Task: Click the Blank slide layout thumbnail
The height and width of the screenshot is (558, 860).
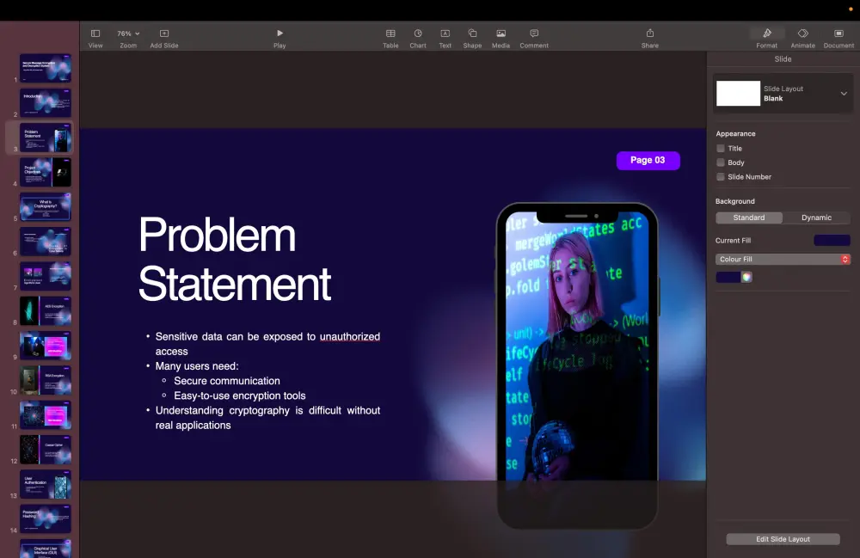Action: (x=738, y=93)
